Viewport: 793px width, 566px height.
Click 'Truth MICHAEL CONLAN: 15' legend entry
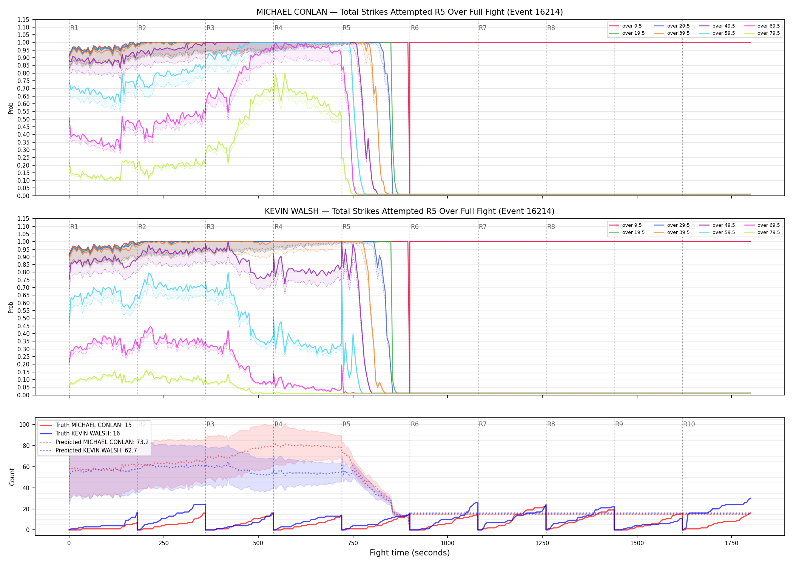[x=86, y=425]
